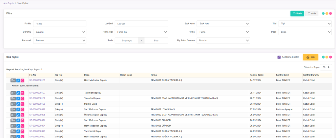Click Hepsini Seç to select all
This screenshot has width=336, height=138.
[12, 69]
